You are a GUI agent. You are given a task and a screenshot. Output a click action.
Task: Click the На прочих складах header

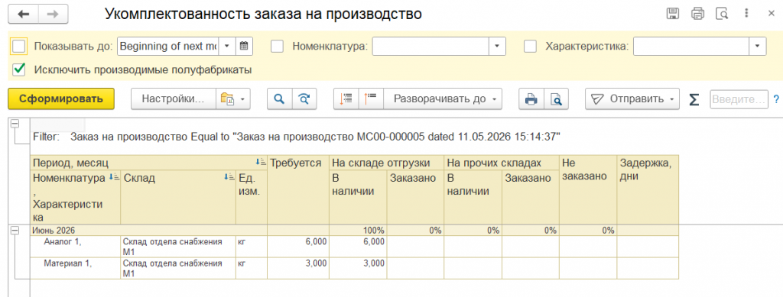pos(502,163)
